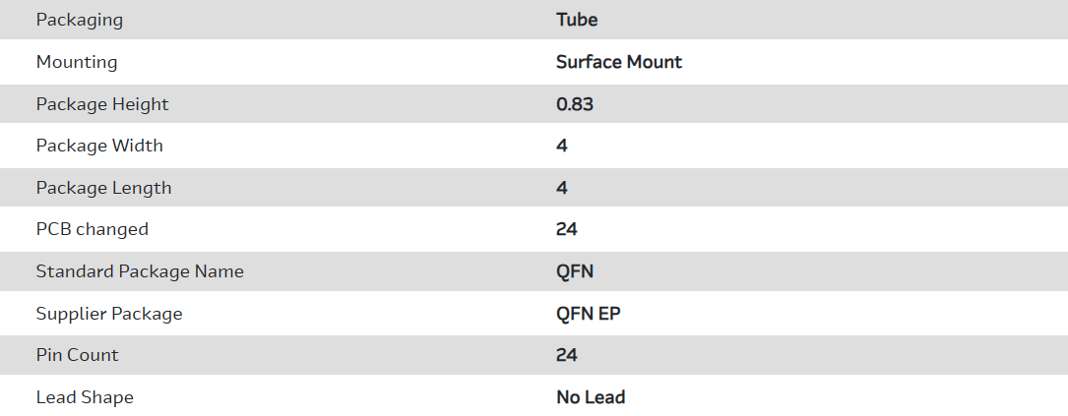Viewport: 1068px width, 416px height.
Task: Click the Packaging row label
Action: 80,20
